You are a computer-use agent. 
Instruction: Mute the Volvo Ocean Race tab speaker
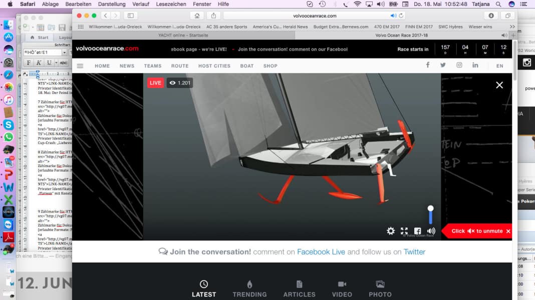click(x=504, y=35)
